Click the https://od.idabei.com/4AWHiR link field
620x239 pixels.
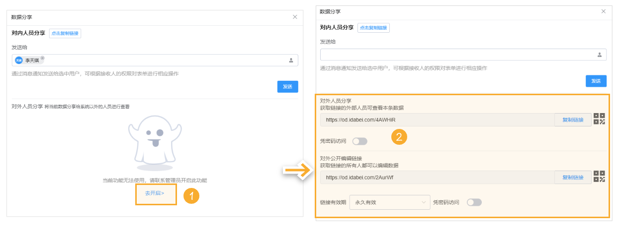coord(438,119)
